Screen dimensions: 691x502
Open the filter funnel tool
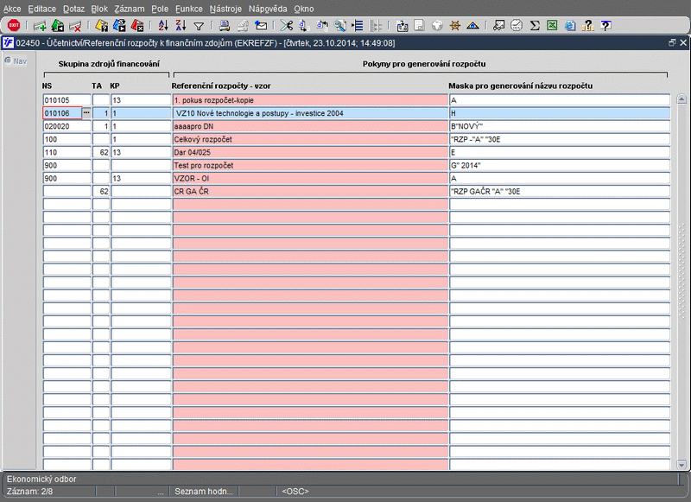pyautogui.click(x=199, y=27)
